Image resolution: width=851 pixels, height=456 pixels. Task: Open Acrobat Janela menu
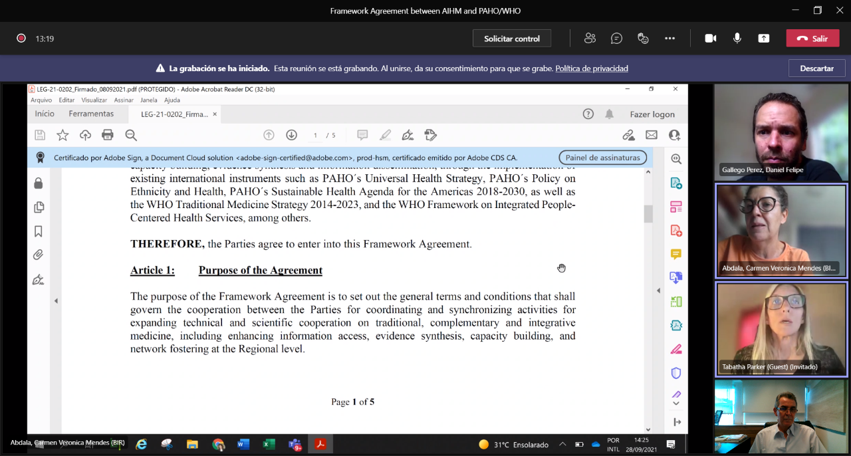[x=149, y=100]
